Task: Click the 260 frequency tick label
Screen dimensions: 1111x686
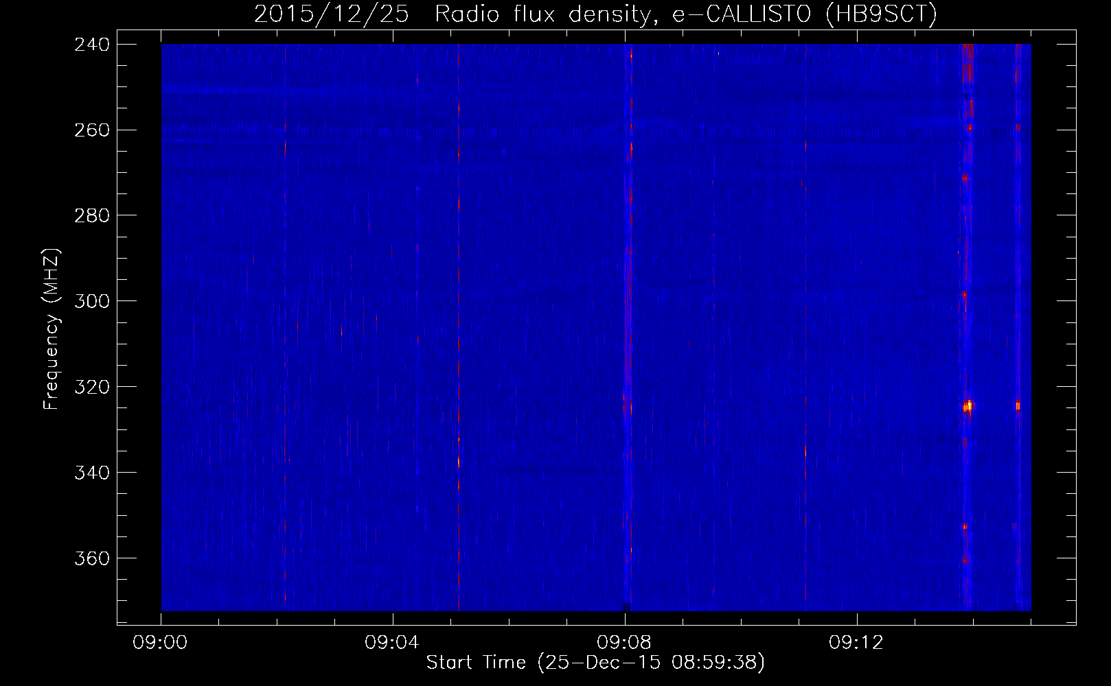Action: [x=91, y=130]
